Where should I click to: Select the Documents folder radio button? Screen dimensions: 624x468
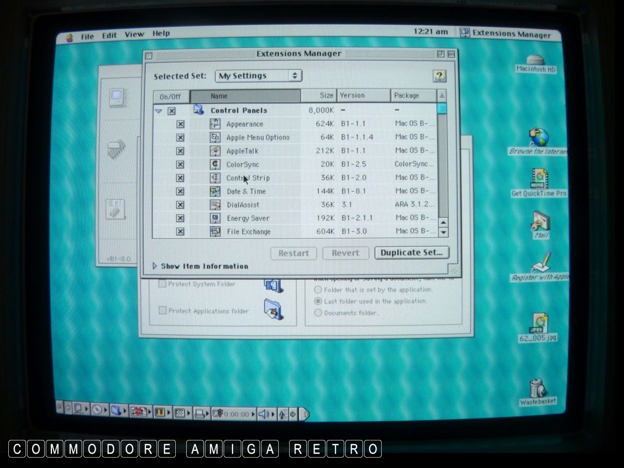pos(318,313)
